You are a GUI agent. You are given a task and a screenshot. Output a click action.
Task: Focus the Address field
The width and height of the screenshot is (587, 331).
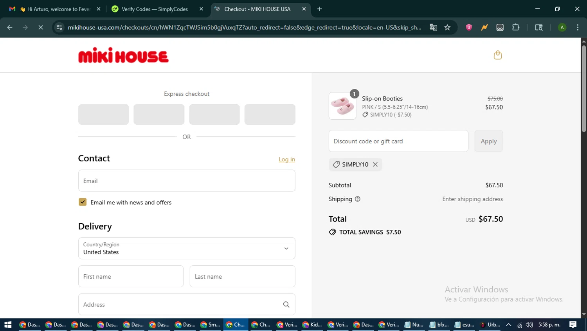pos(187,304)
